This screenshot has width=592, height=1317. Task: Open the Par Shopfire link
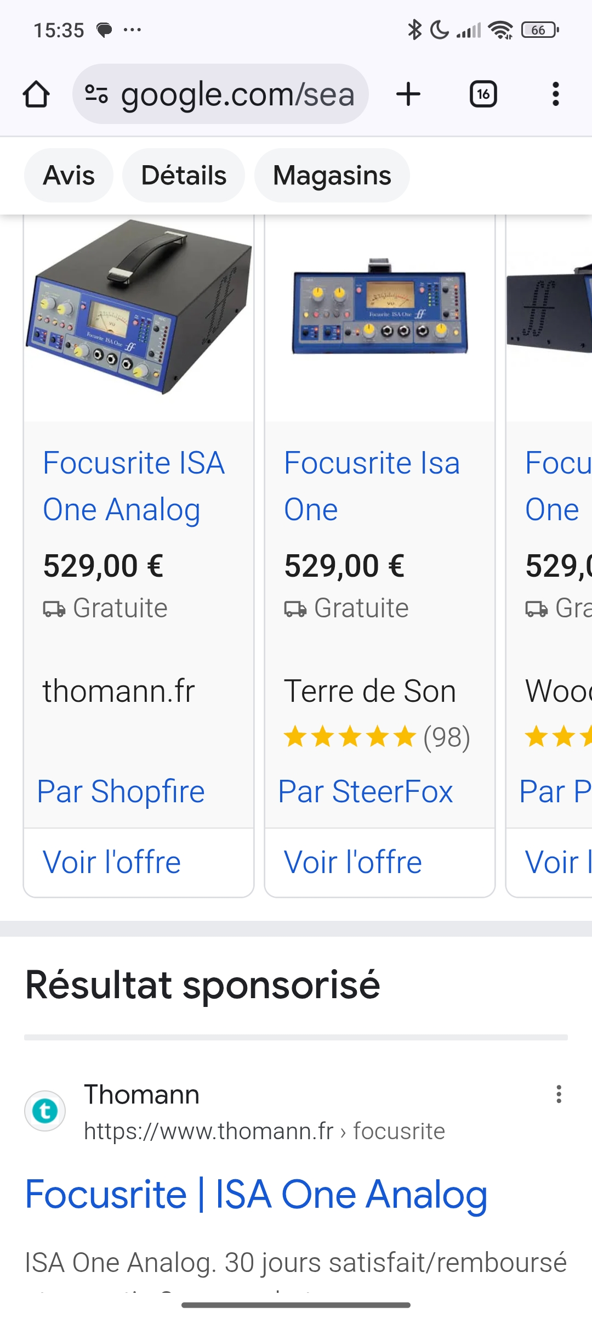pyautogui.click(x=121, y=791)
